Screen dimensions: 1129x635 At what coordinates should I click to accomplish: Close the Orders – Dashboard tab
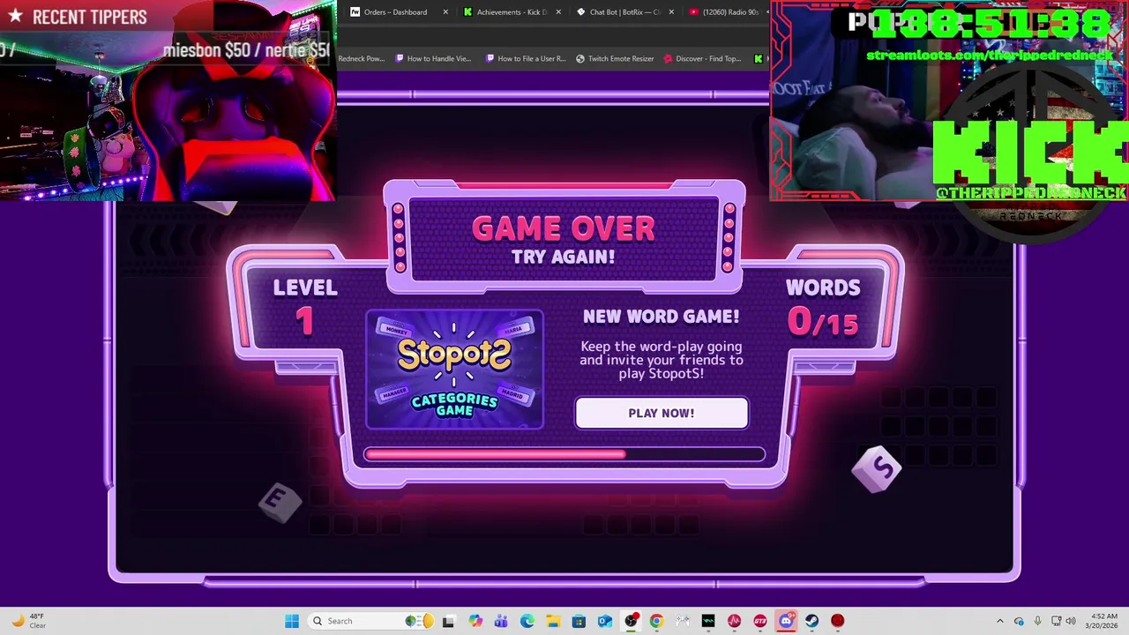[x=445, y=11]
